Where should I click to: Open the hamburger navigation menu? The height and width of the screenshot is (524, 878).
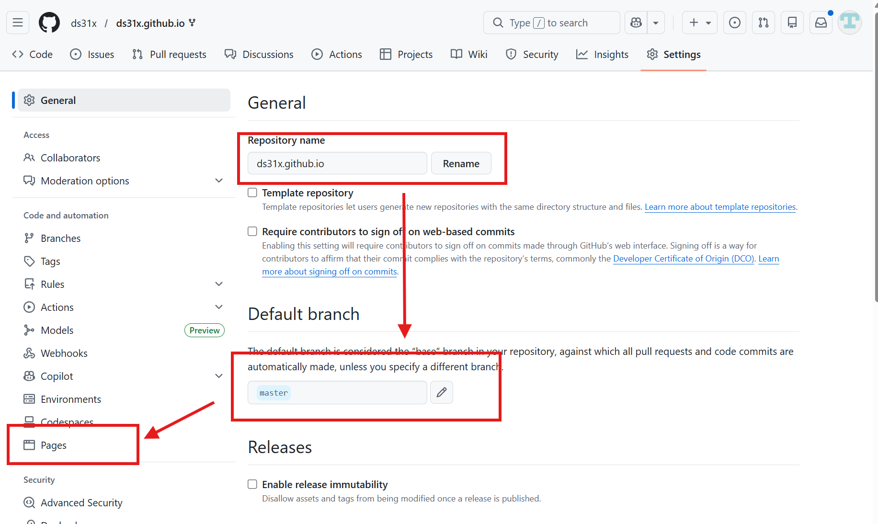18,23
